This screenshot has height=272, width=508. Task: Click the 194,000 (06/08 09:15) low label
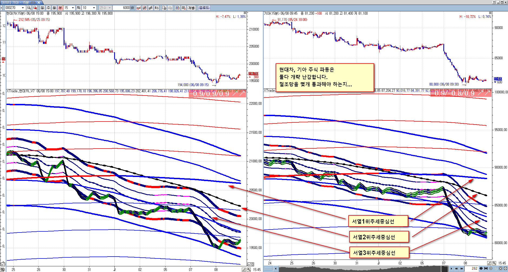193,85
